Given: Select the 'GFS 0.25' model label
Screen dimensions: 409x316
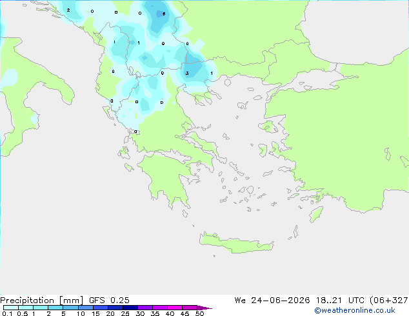Looking at the screenshot, I should click(x=109, y=301).
